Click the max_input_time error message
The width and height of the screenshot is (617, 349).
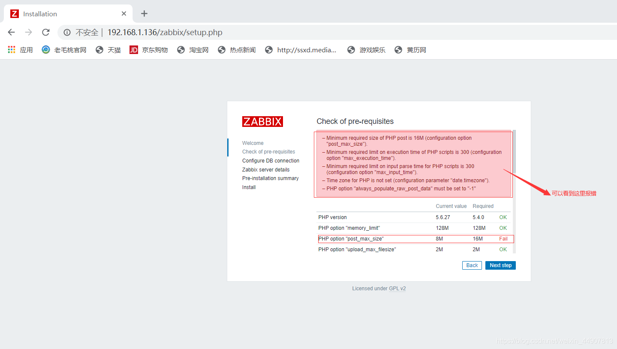pos(399,169)
